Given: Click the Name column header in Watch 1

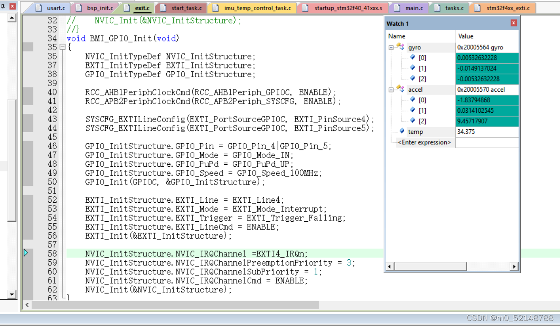Looking at the screenshot, I should 421,36.
